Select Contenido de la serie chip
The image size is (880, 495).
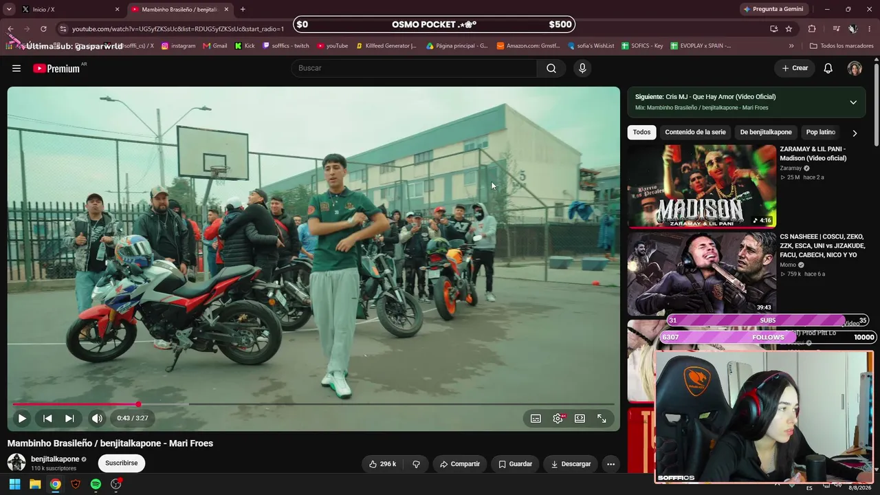[x=695, y=132]
